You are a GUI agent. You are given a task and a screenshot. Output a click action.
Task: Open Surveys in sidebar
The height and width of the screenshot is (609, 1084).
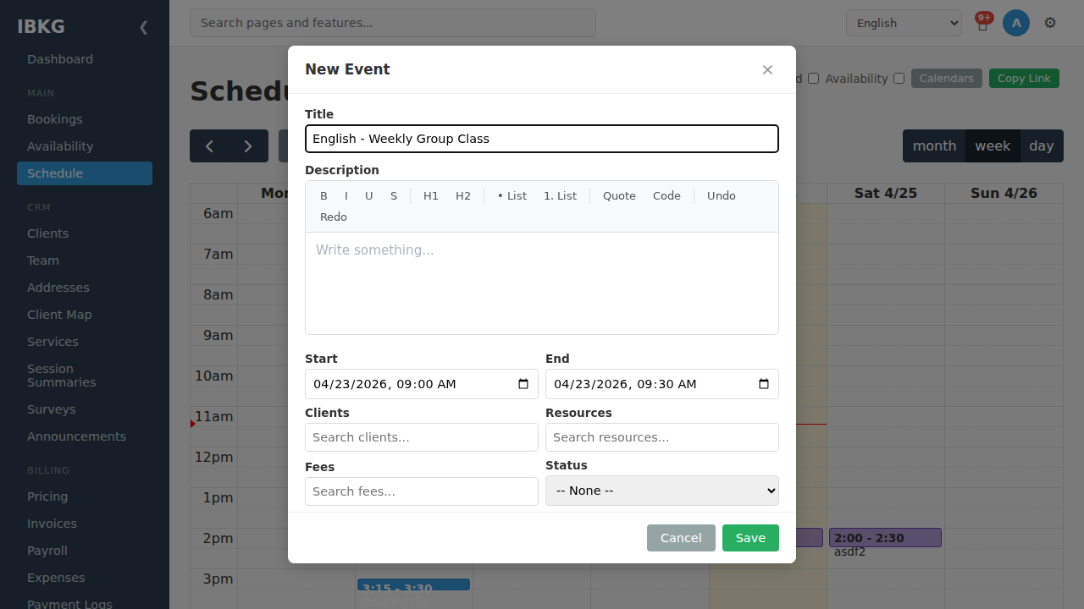coord(85,409)
